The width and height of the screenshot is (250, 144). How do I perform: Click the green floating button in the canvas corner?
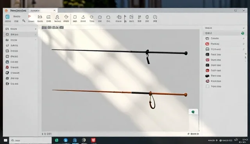[193, 112]
